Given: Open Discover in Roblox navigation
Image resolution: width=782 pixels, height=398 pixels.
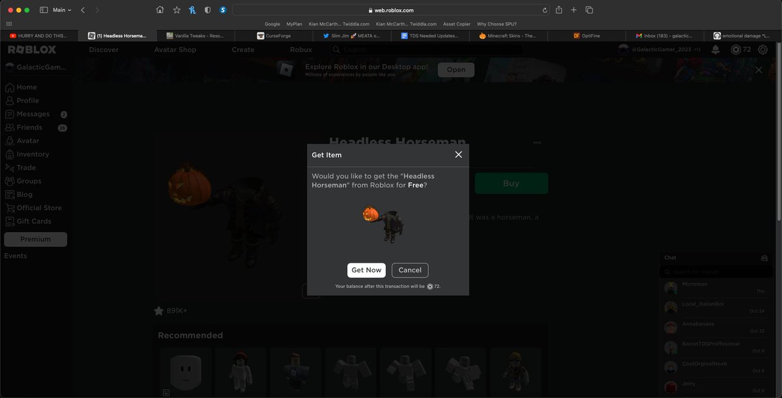Looking at the screenshot, I should [x=104, y=49].
